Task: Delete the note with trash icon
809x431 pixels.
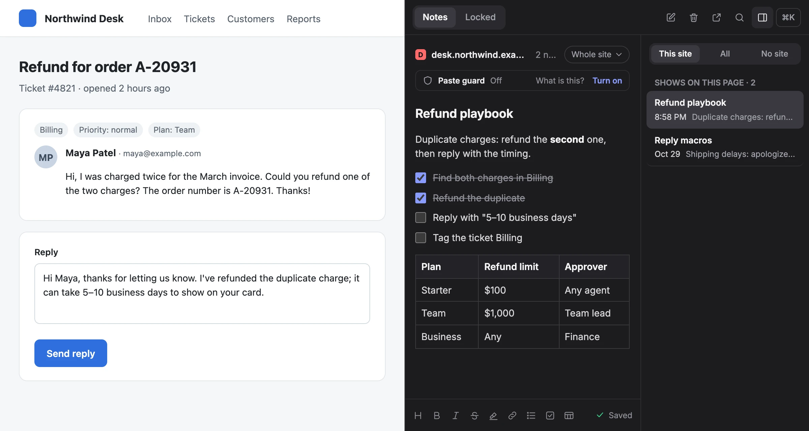Action: [x=694, y=18]
